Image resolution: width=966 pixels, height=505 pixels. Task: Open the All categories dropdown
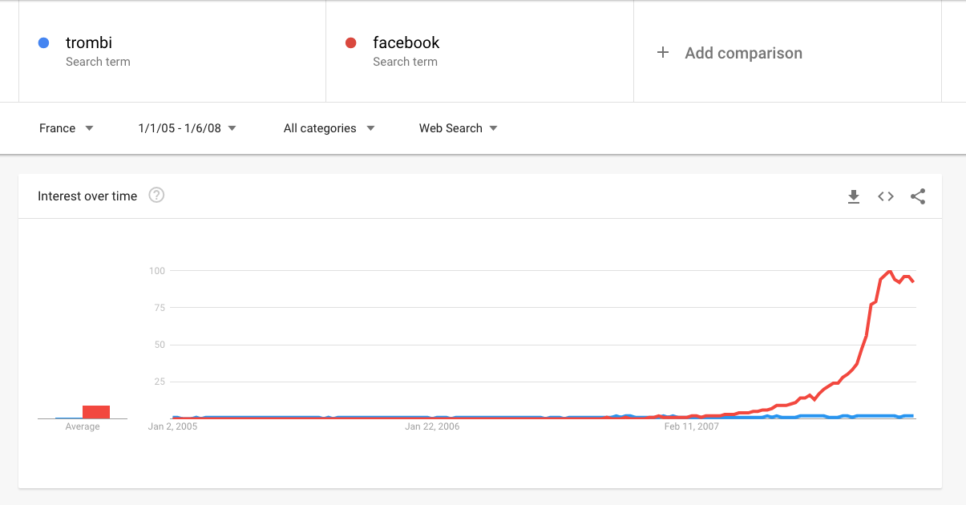coord(329,128)
